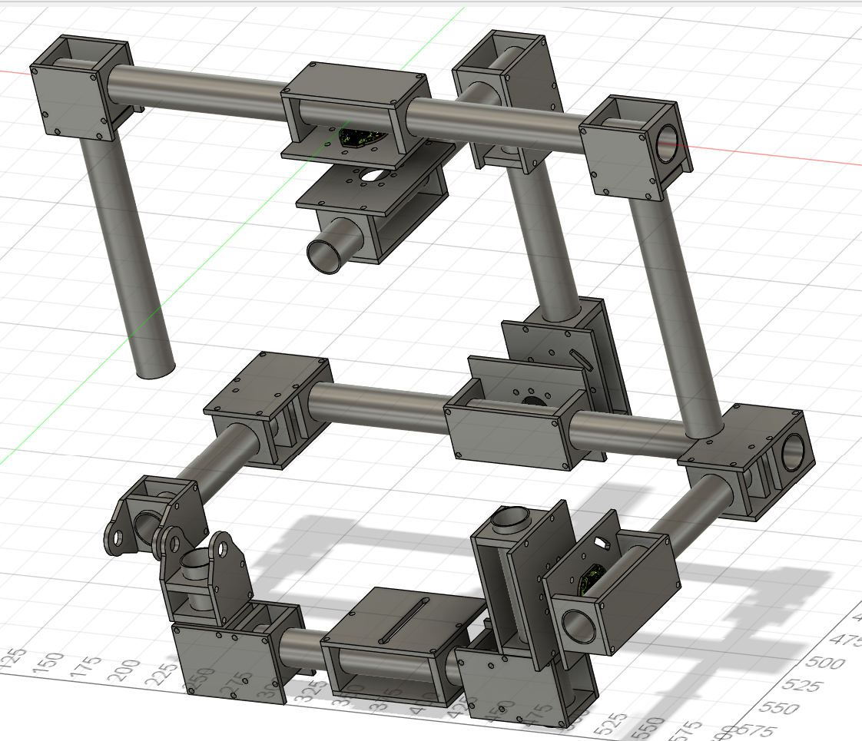862x741 pixels.
Task: Select the free-hanging vertical tube on the left
Action: (x=127, y=255)
